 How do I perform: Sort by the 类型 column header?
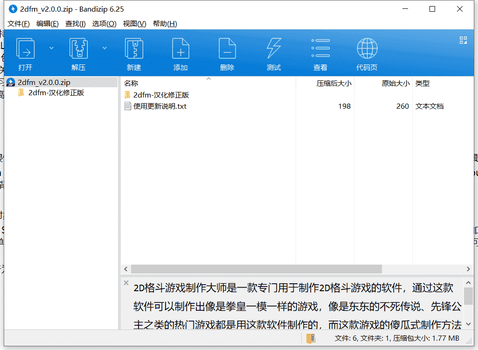[443, 83]
